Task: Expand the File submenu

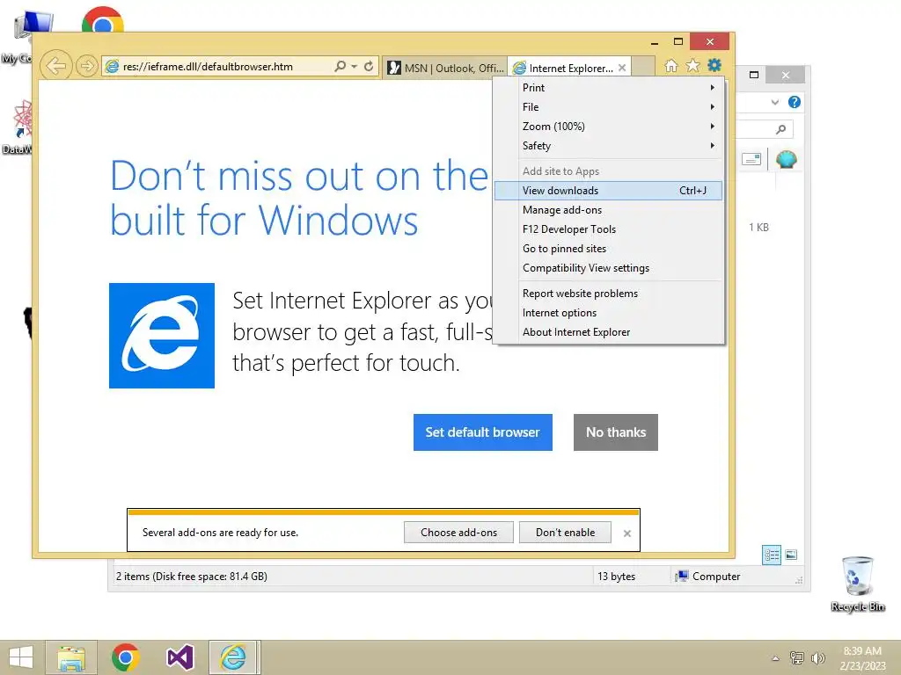Action: tap(608, 106)
